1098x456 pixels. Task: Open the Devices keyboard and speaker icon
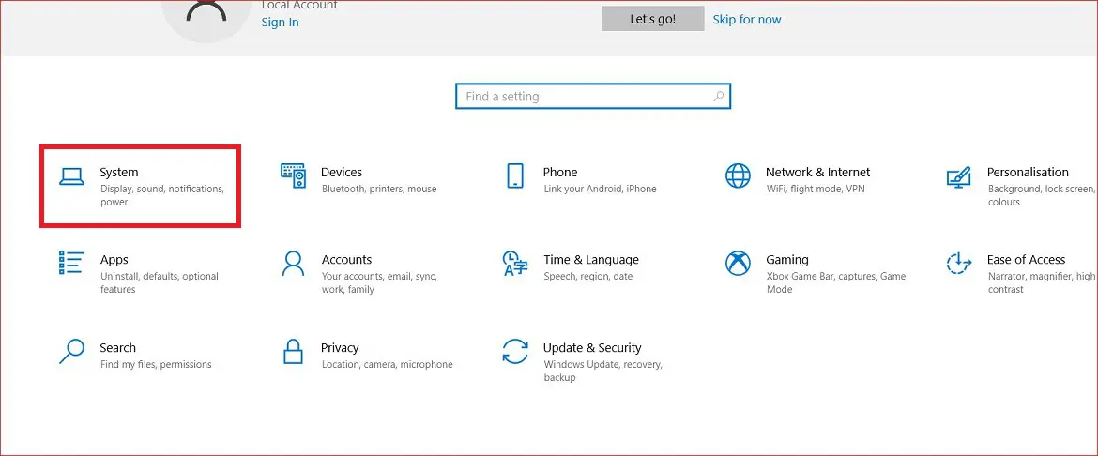(293, 175)
